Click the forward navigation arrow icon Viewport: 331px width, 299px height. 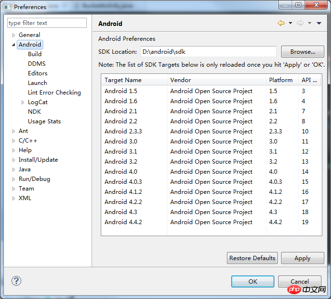pos(300,23)
